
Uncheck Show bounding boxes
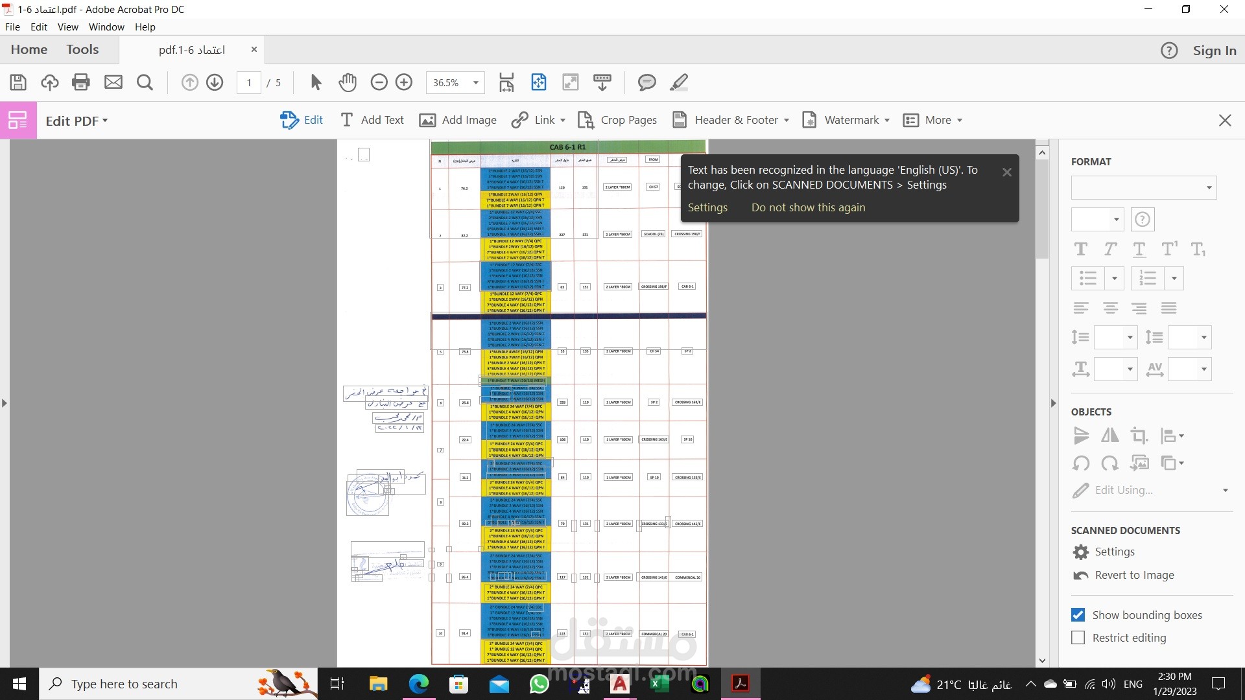pyautogui.click(x=1078, y=615)
